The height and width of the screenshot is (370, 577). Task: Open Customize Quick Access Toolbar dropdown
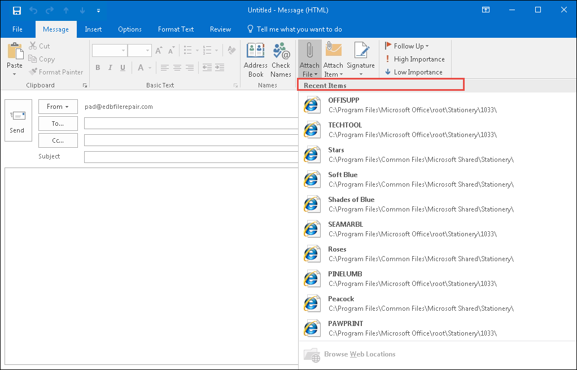98,11
